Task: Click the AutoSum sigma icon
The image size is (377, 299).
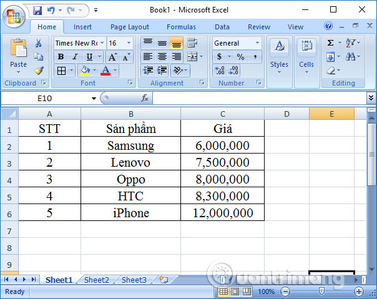Action: (331, 43)
